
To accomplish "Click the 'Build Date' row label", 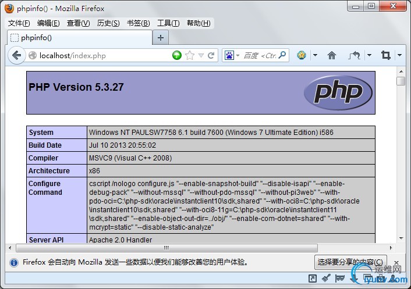I will point(45,145).
